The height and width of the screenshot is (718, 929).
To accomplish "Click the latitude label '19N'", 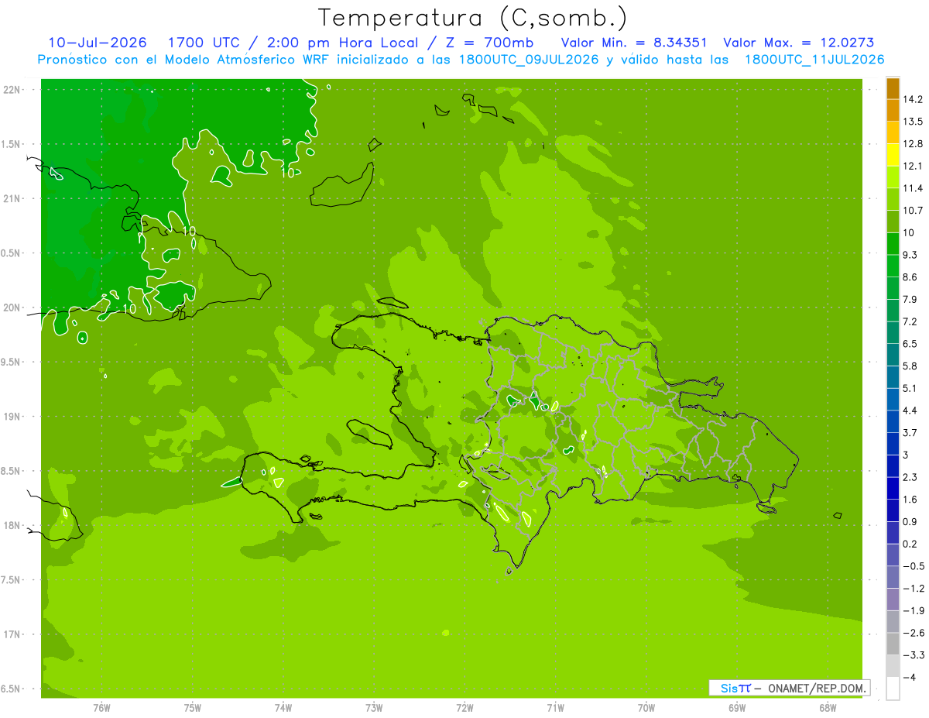I will (x=12, y=417).
